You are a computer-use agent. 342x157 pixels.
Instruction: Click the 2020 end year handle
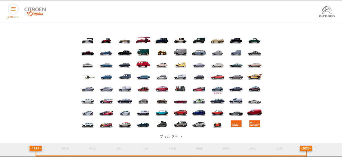306,148
